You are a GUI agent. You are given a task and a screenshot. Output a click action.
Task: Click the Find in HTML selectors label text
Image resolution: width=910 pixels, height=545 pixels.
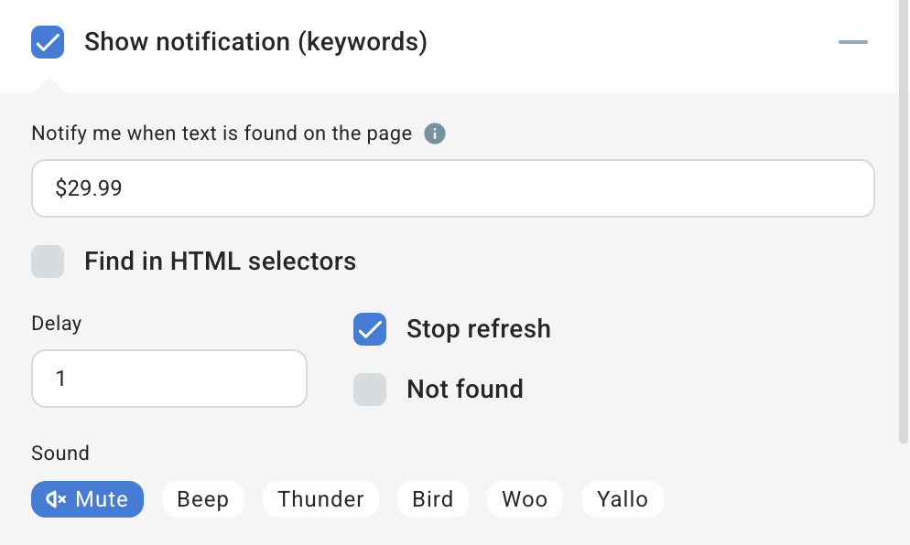click(220, 262)
